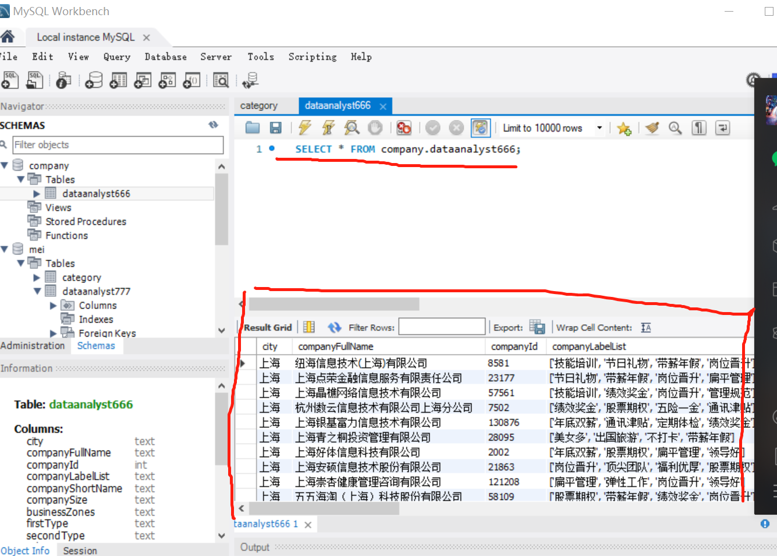Click the Create New Schema icon
777x556 pixels.
tap(93, 80)
